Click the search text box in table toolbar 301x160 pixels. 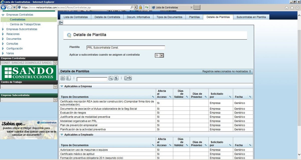[x=92, y=79]
